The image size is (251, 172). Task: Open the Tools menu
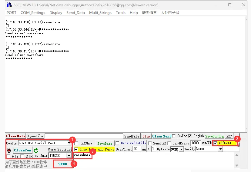[120, 13]
